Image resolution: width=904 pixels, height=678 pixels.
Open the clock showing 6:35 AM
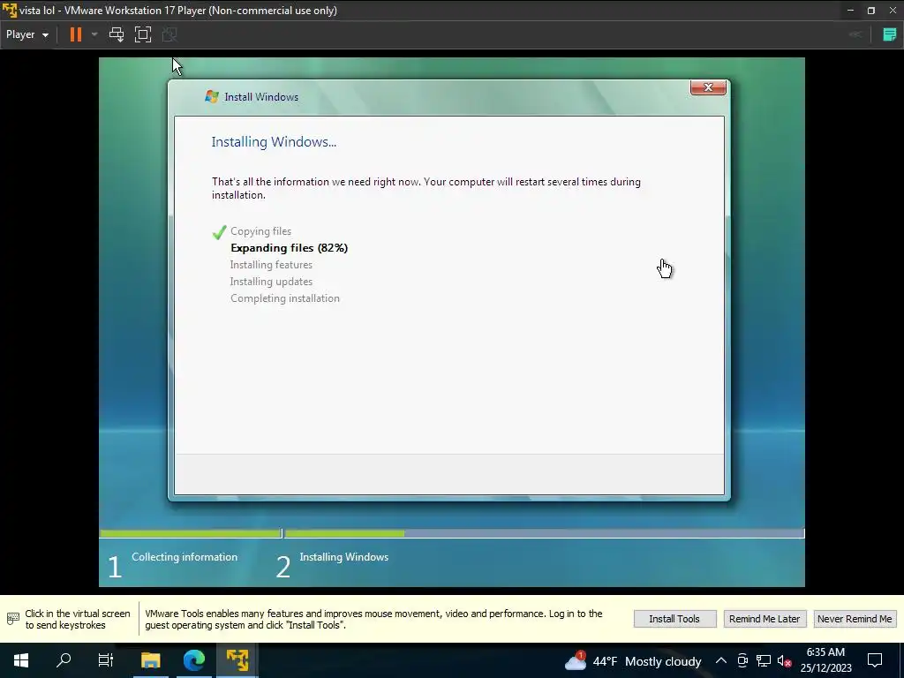[x=825, y=660]
